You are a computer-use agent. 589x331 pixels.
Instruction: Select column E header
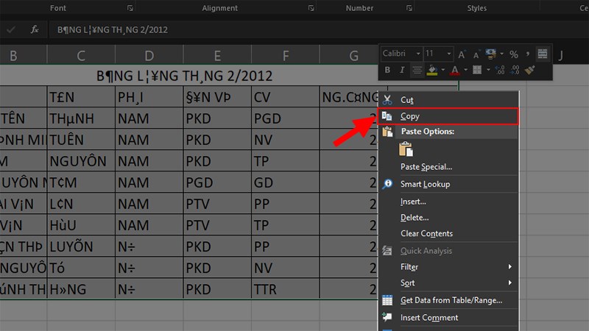click(x=217, y=56)
